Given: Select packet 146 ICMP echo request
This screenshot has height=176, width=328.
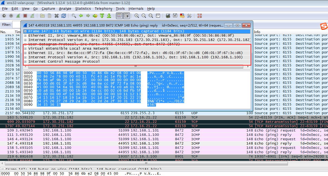Looking at the screenshot, I should [x=164, y=139].
